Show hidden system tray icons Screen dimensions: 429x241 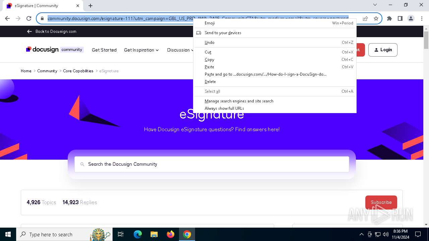(361, 234)
